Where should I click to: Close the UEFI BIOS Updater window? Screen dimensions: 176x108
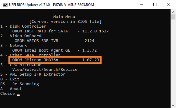pyautogui.click(x=169, y=5)
